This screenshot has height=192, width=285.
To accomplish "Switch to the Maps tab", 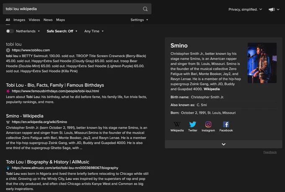I will (60, 20).
